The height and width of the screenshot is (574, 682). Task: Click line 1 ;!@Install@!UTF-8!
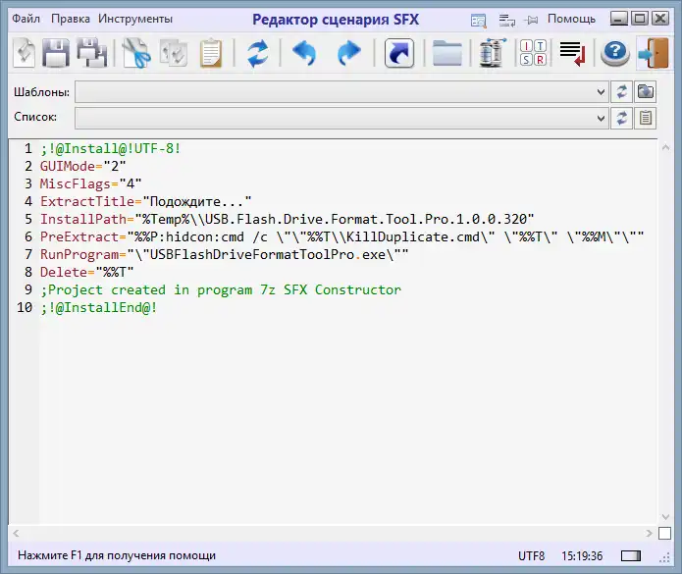[111, 149]
